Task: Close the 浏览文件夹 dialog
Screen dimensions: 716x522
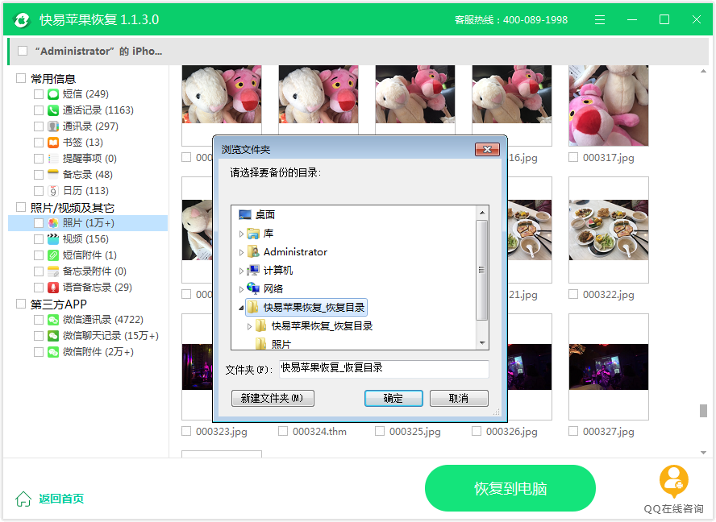Action: [x=487, y=149]
